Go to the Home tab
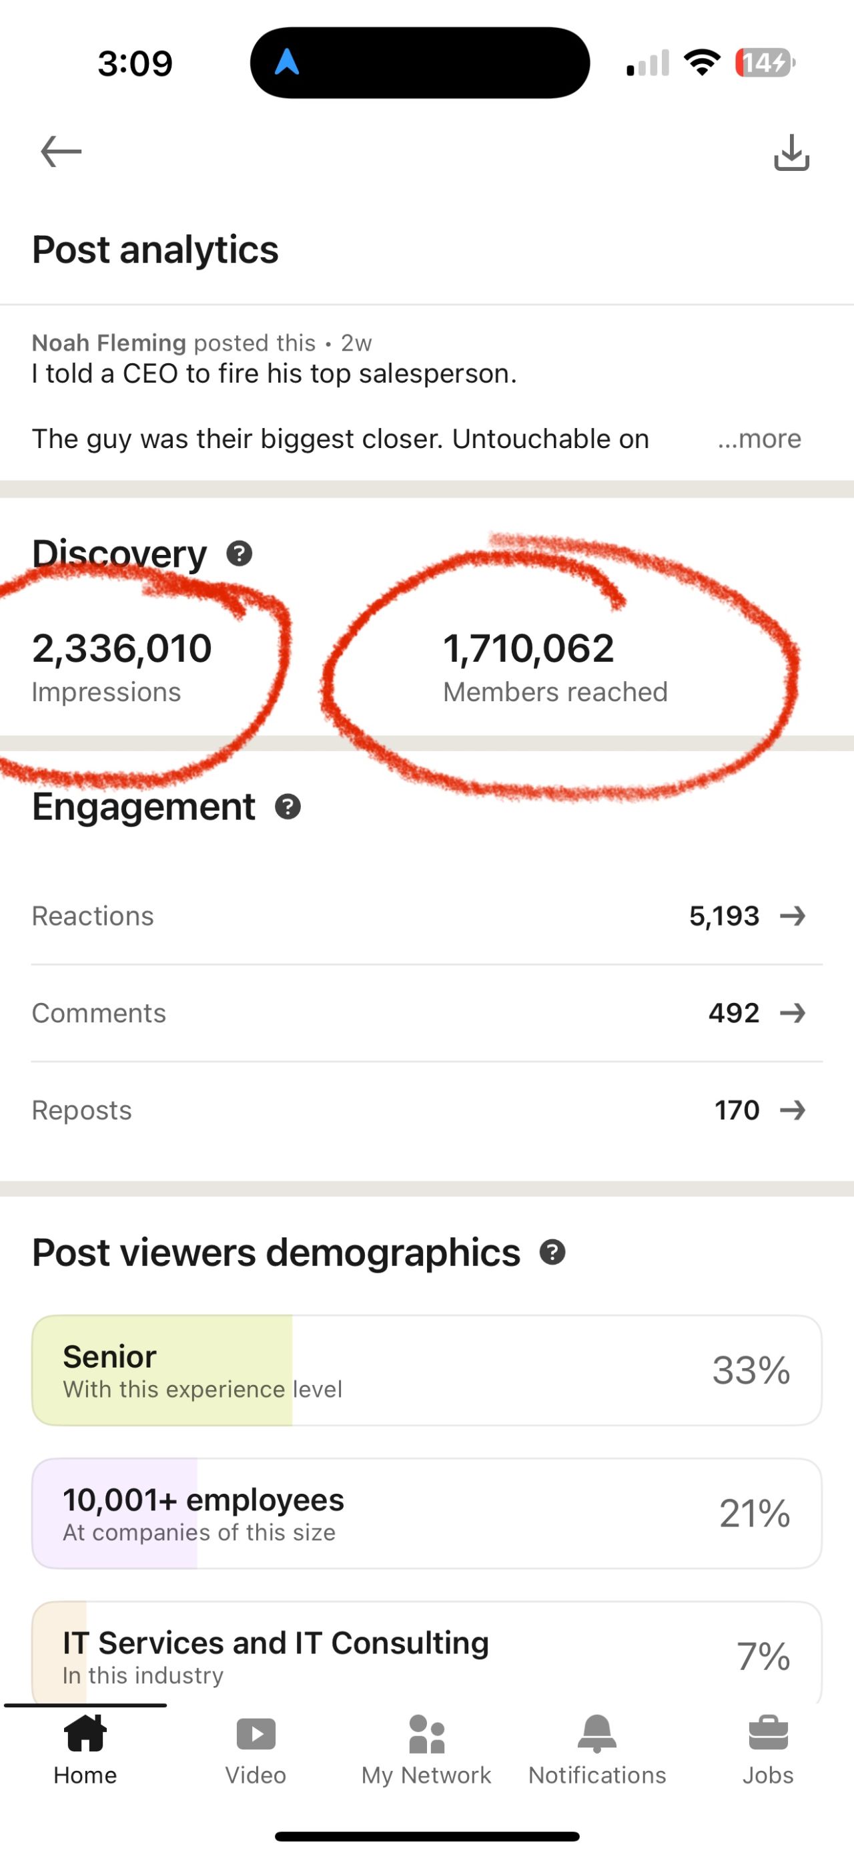 [x=85, y=1749]
